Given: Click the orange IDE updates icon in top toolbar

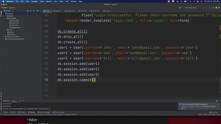Looking at the screenshot, I should click(x=216, y=8).
